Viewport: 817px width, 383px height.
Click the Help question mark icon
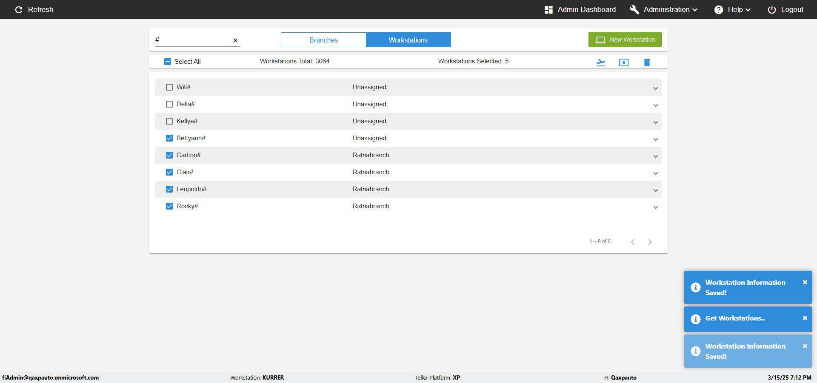[x=719, y=9]
